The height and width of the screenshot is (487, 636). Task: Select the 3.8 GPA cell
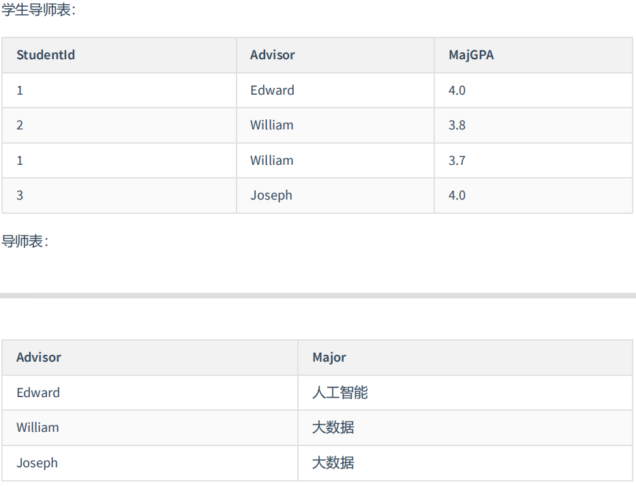coord(533,125)
